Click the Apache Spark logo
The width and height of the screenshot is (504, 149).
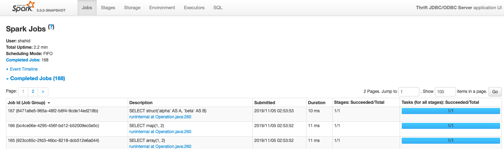point(24,7)
